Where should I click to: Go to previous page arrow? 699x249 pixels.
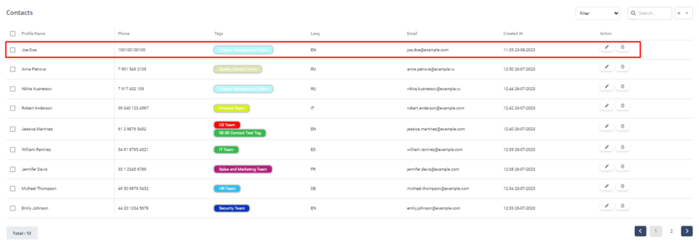click(x=640, y=231)
